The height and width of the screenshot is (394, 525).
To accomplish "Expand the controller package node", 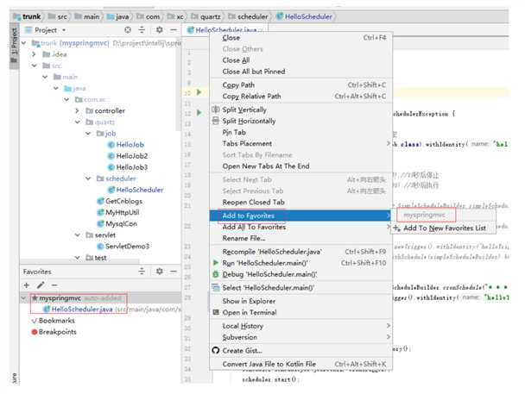I will (77, 110).
